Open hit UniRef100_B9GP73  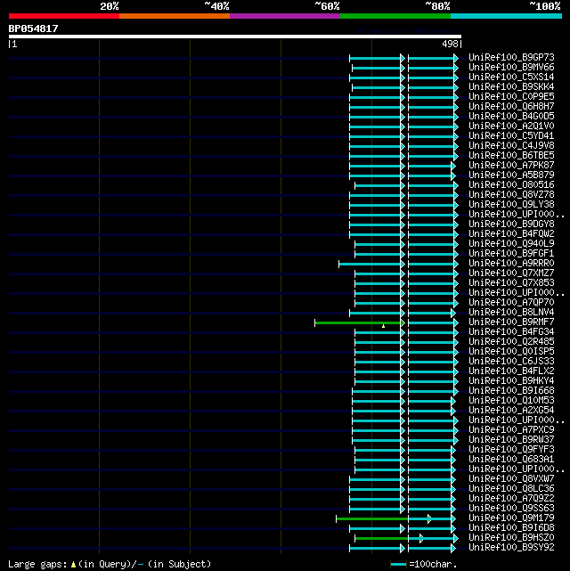click(x=511, y=58)
